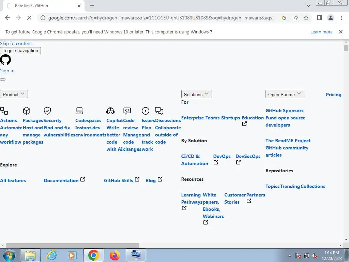
Task: Click external link icon beside Blog
Action: click(x=160, y=179)
